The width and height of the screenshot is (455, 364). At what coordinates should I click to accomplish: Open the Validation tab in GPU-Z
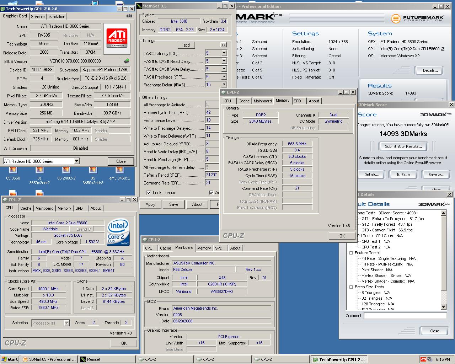[x=57, y=17]
